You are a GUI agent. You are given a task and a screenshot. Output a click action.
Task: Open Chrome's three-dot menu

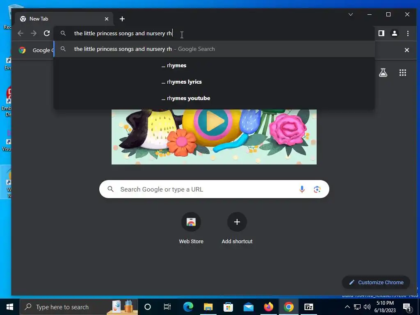click(x=408, y=33)
